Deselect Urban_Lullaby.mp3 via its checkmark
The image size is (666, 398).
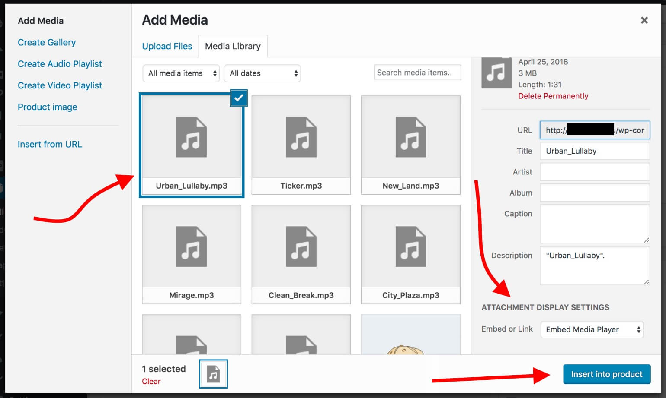point(238,98)
